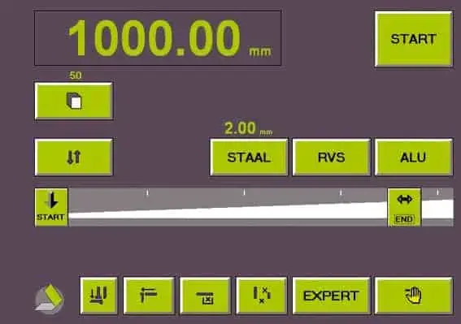The height and width of the screenshot is (324, 461).
Task: Open the sheet support icon button
Action: pyautogui.click(x=205, y=296)
